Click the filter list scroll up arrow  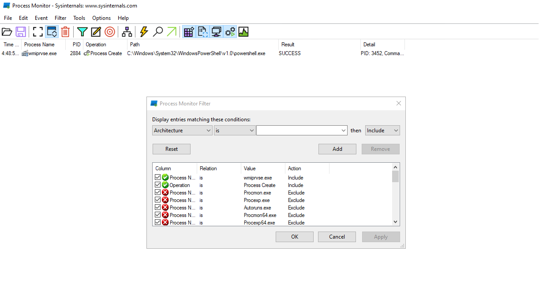(x=396, y=167)
